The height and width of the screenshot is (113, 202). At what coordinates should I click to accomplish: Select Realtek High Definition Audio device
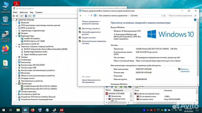coord(36,52)
